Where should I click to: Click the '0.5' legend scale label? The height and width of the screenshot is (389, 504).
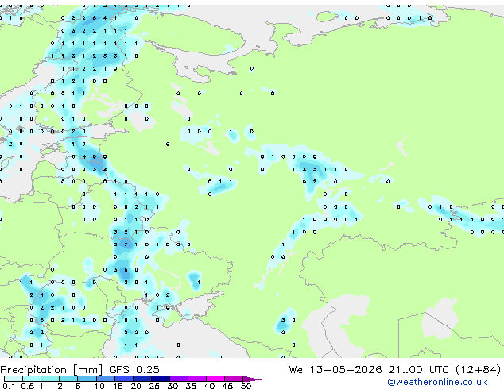click(x=27, y=386)
